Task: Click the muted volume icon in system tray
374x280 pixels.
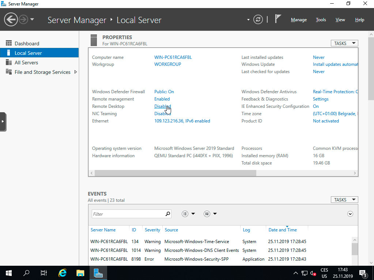Action: point(313,273)
